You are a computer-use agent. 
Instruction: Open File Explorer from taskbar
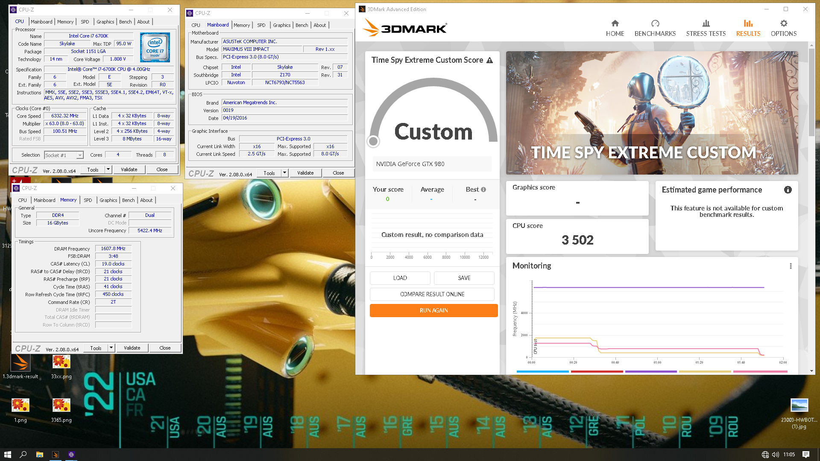pos(39,455)
